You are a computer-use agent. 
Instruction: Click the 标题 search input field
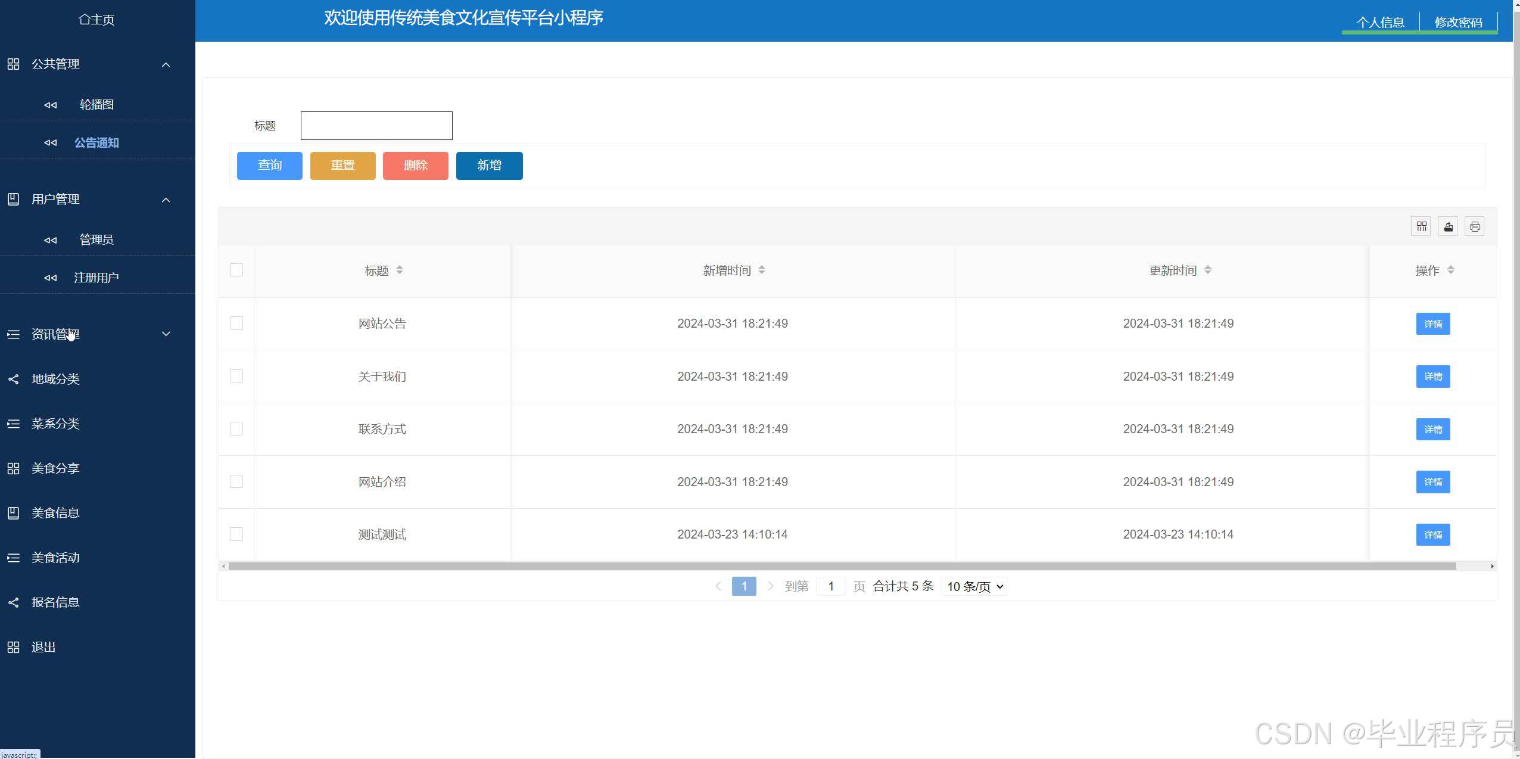376,126
